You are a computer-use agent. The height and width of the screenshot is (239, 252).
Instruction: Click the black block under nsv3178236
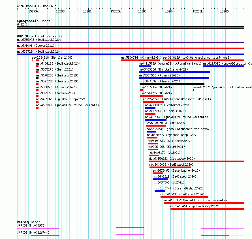point(37,78)
